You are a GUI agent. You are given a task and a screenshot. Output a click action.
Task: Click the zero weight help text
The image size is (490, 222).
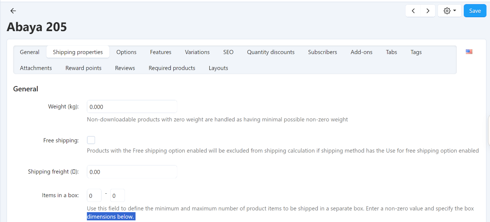[217, 119]
